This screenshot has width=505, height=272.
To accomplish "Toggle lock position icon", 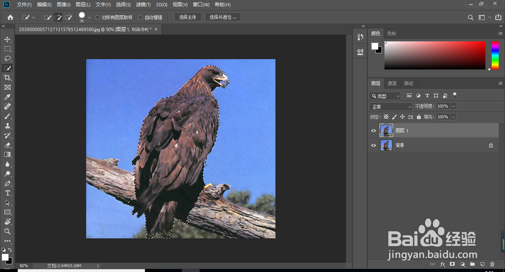I will tap(402, 117).
